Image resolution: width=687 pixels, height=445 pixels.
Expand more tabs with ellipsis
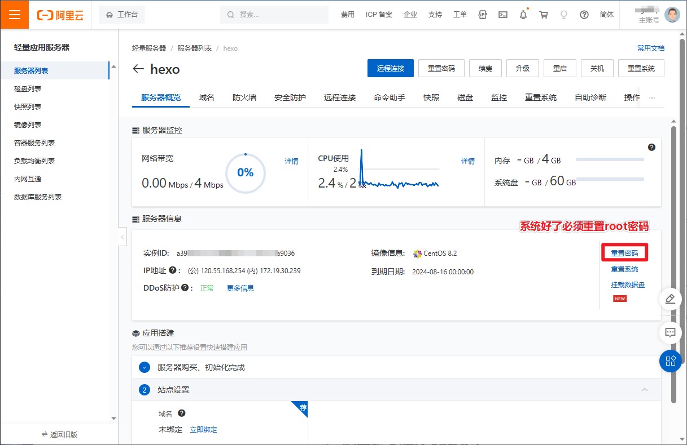652,97
